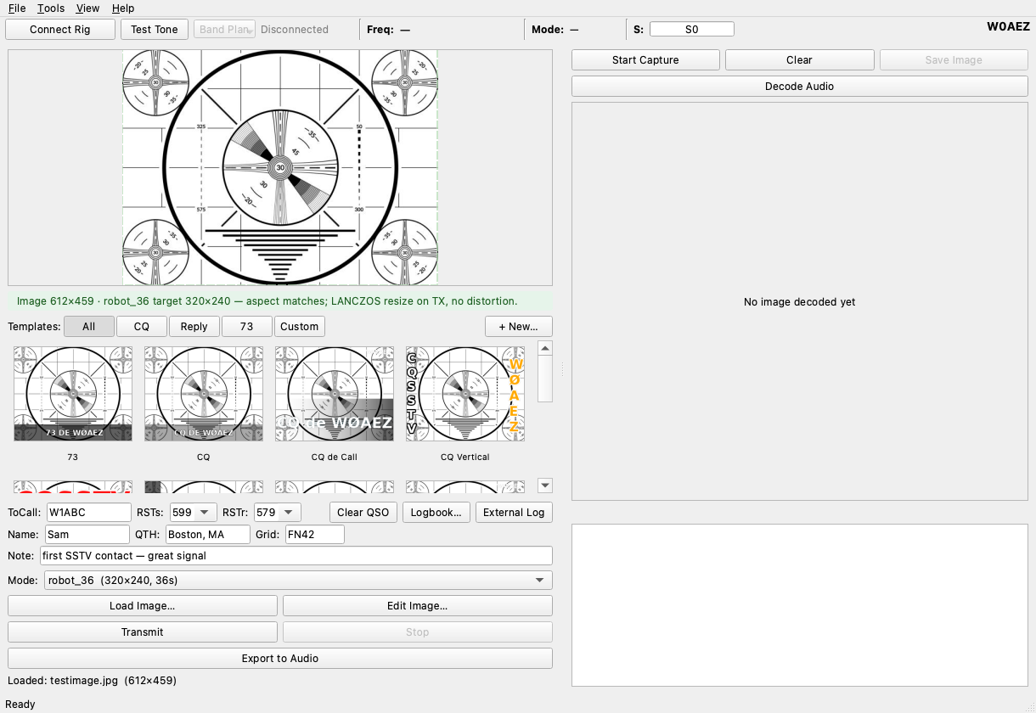Image resolution: width=1036 pixels, height=713 pixels.
Task: Click the Stop button
Action: (418, 632)
